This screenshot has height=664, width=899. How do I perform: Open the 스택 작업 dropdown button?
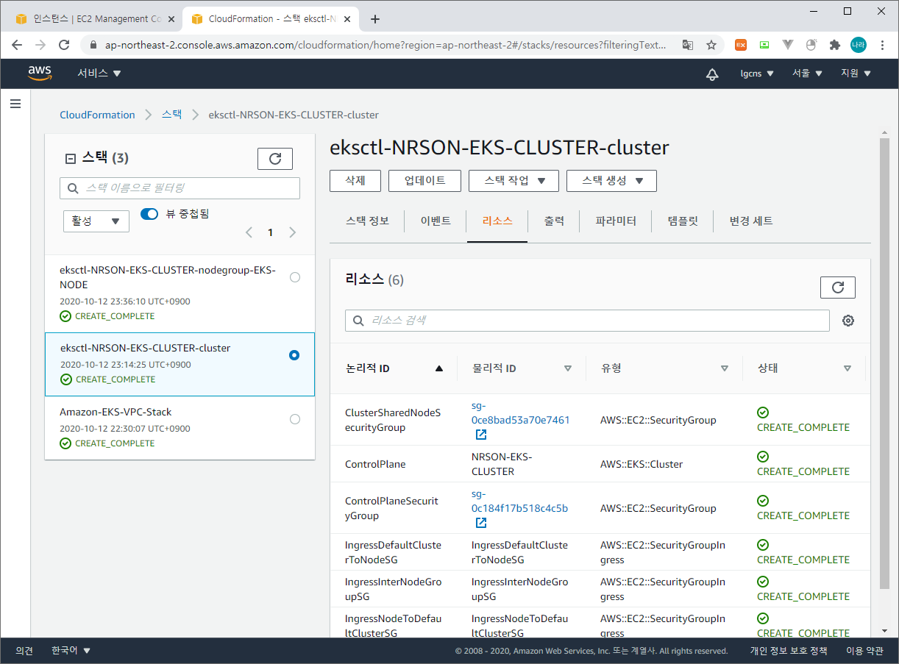[514, 181]
